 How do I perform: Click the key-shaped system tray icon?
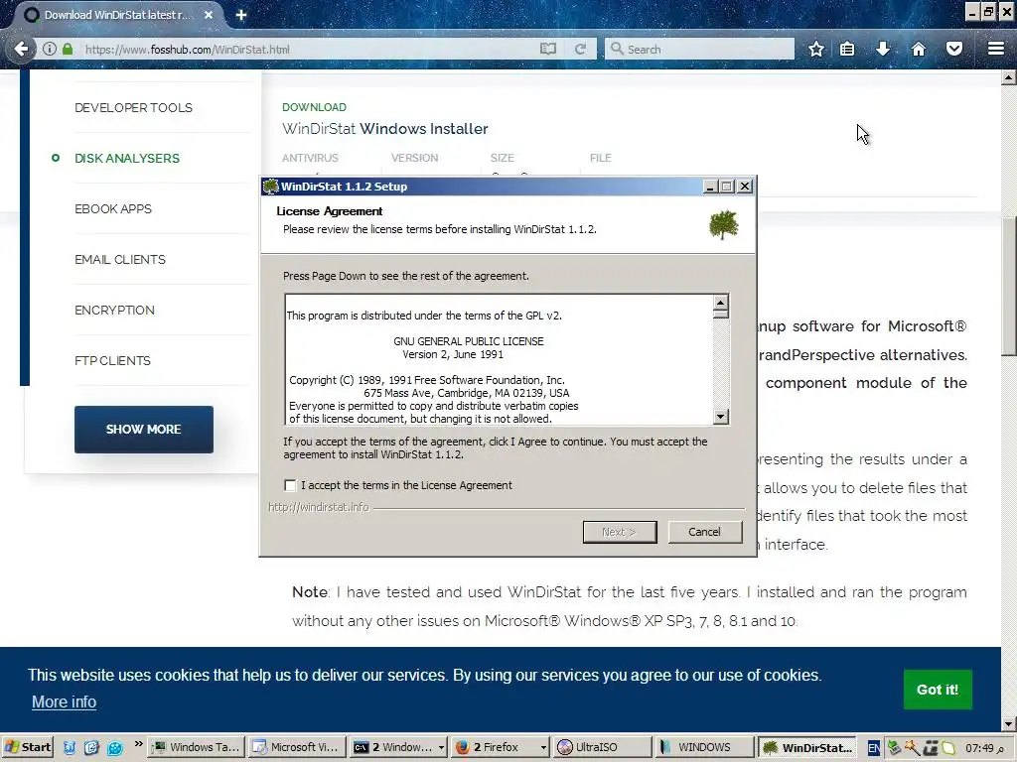coord(913,748)
